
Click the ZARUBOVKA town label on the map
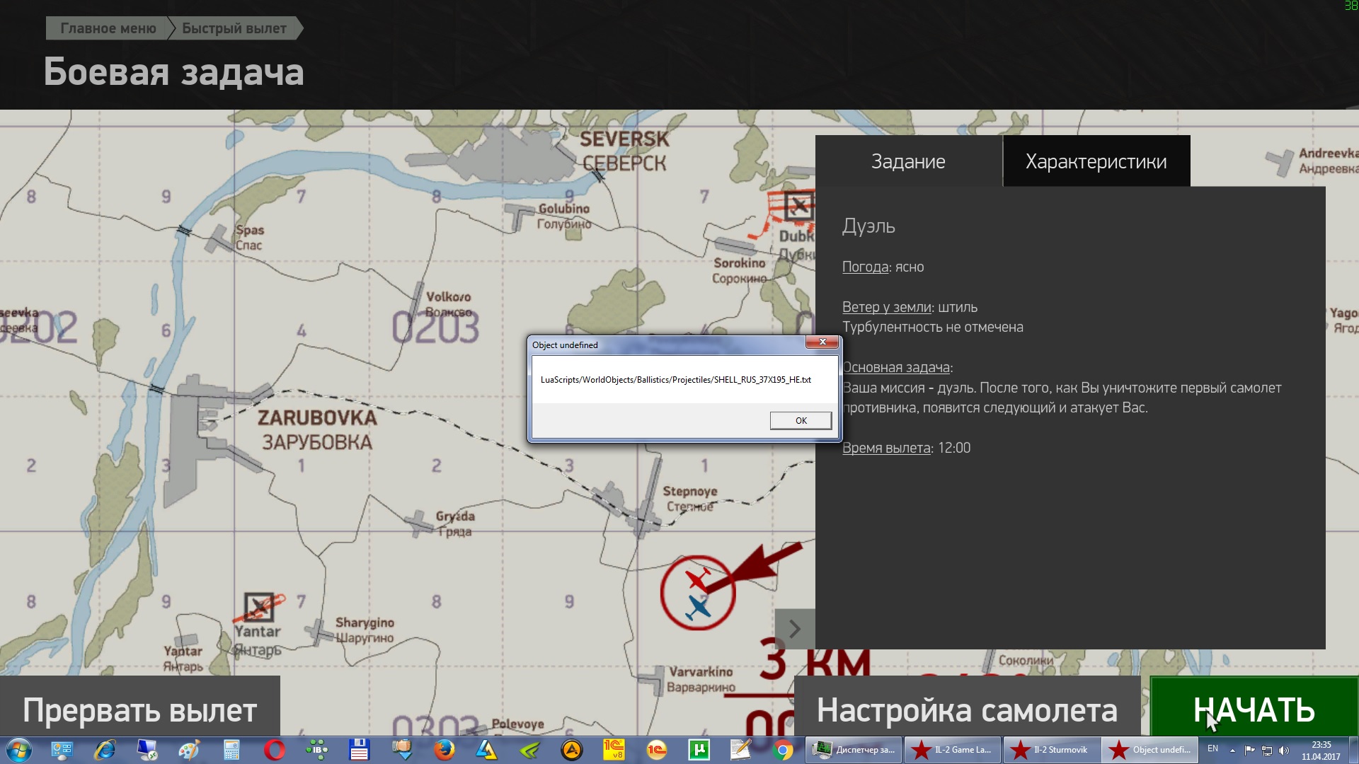click(317, 418)
